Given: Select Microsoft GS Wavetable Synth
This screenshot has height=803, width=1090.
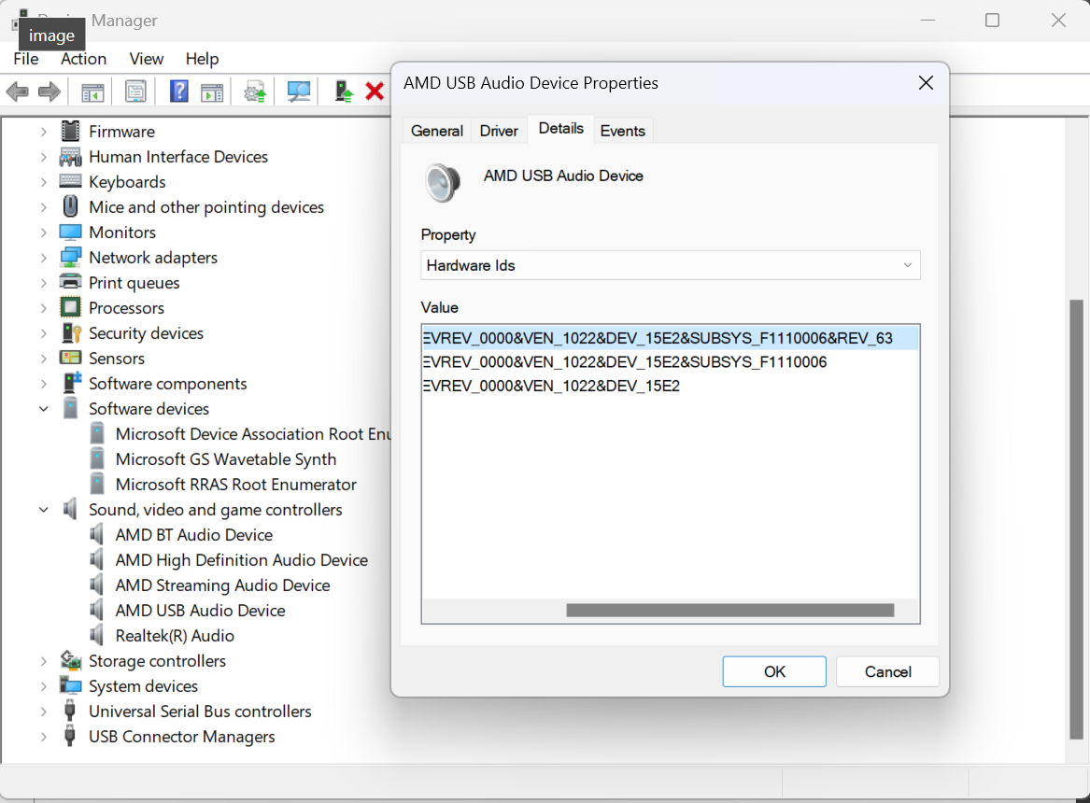Looking at the screenshot, I should tap(226, 459).
